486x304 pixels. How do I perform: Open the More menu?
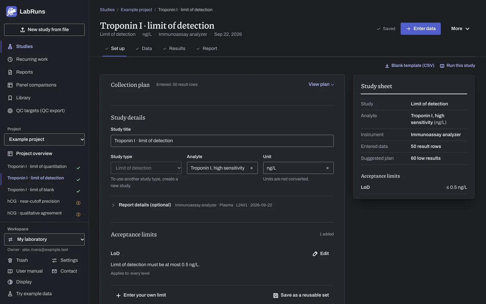(460, 29)
